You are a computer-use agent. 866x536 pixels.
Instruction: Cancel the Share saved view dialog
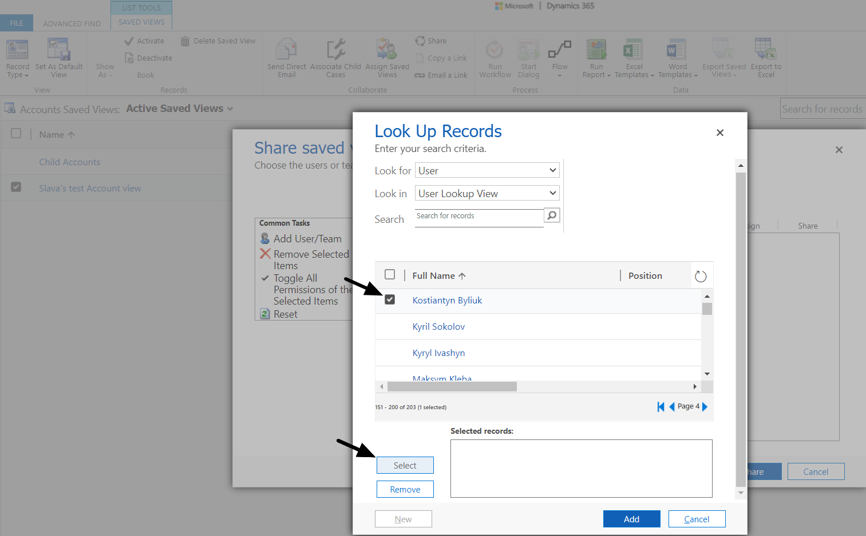(x=816, y=471)
